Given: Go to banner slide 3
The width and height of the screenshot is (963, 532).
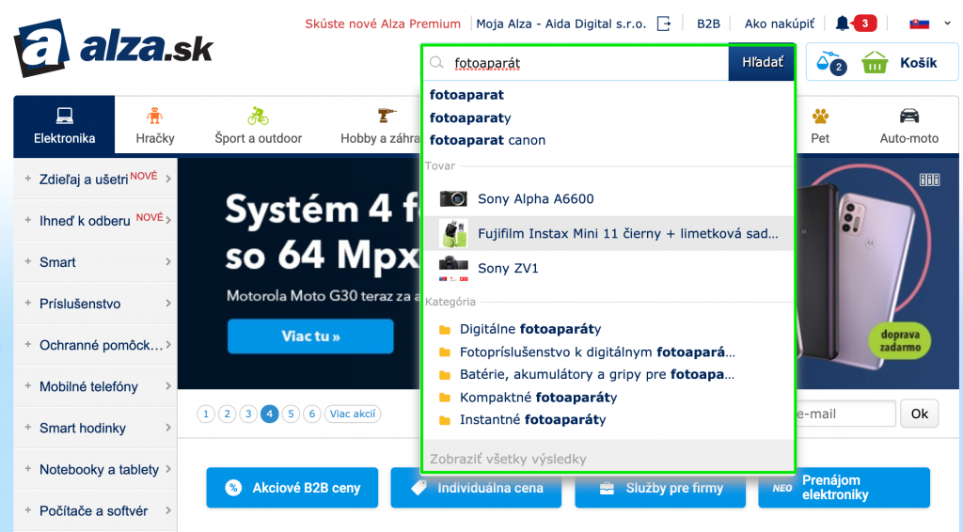Looking at the screenshot, I should (248, 415).
